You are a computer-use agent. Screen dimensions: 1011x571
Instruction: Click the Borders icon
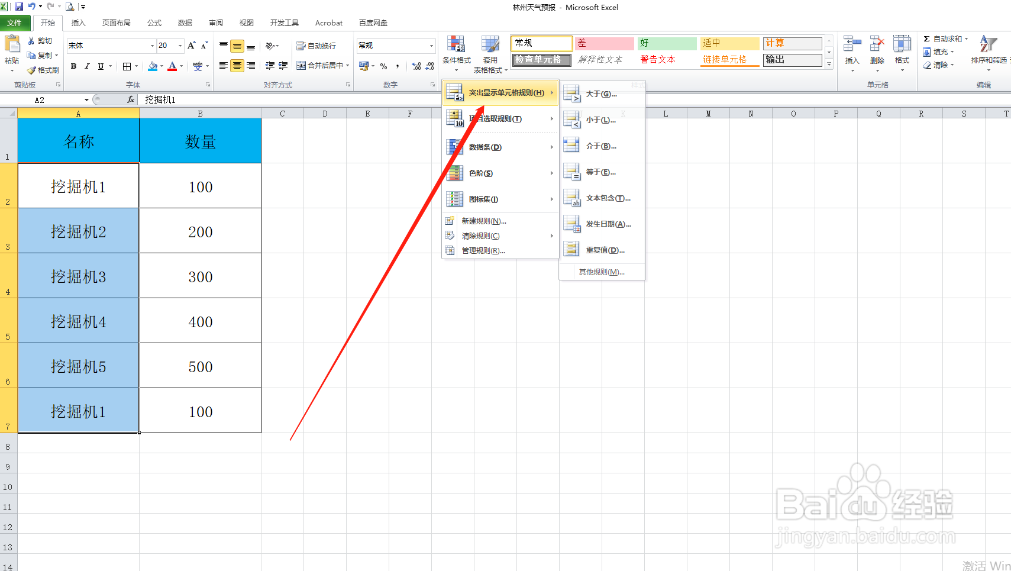point(127,66)
